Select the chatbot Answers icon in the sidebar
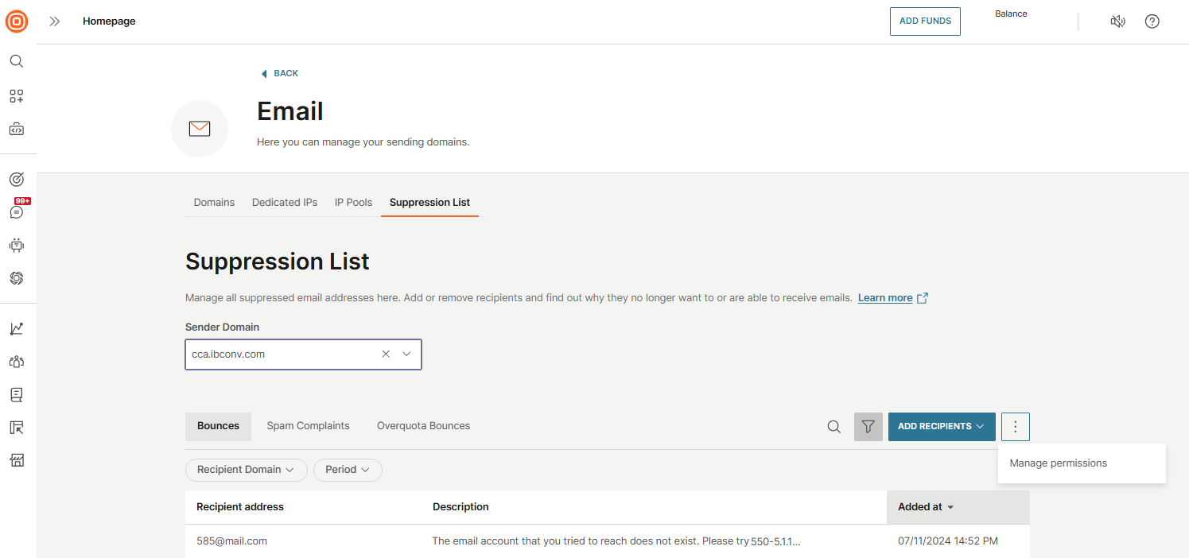The width and height of the screenshot is (1189, 558). coord(16,277)
